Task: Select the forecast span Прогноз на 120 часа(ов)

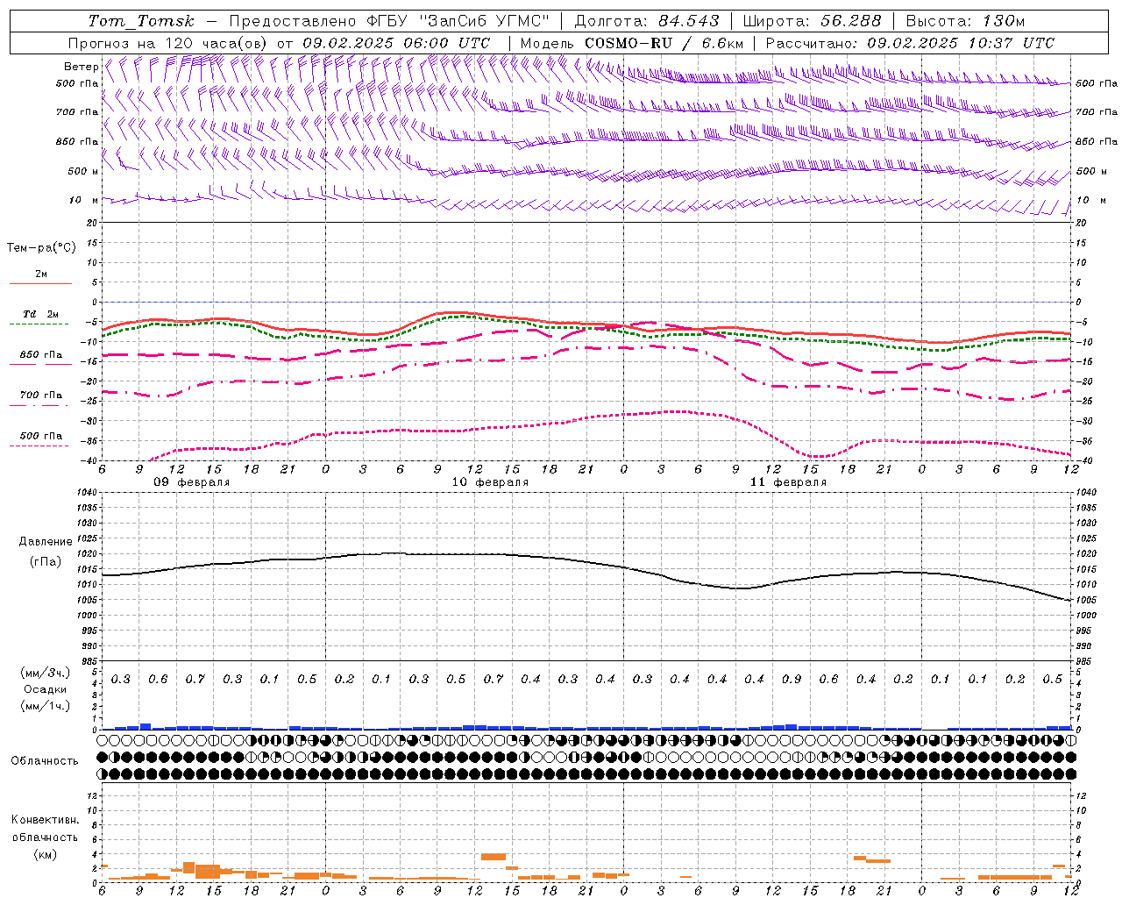Action: pos(168,43)
